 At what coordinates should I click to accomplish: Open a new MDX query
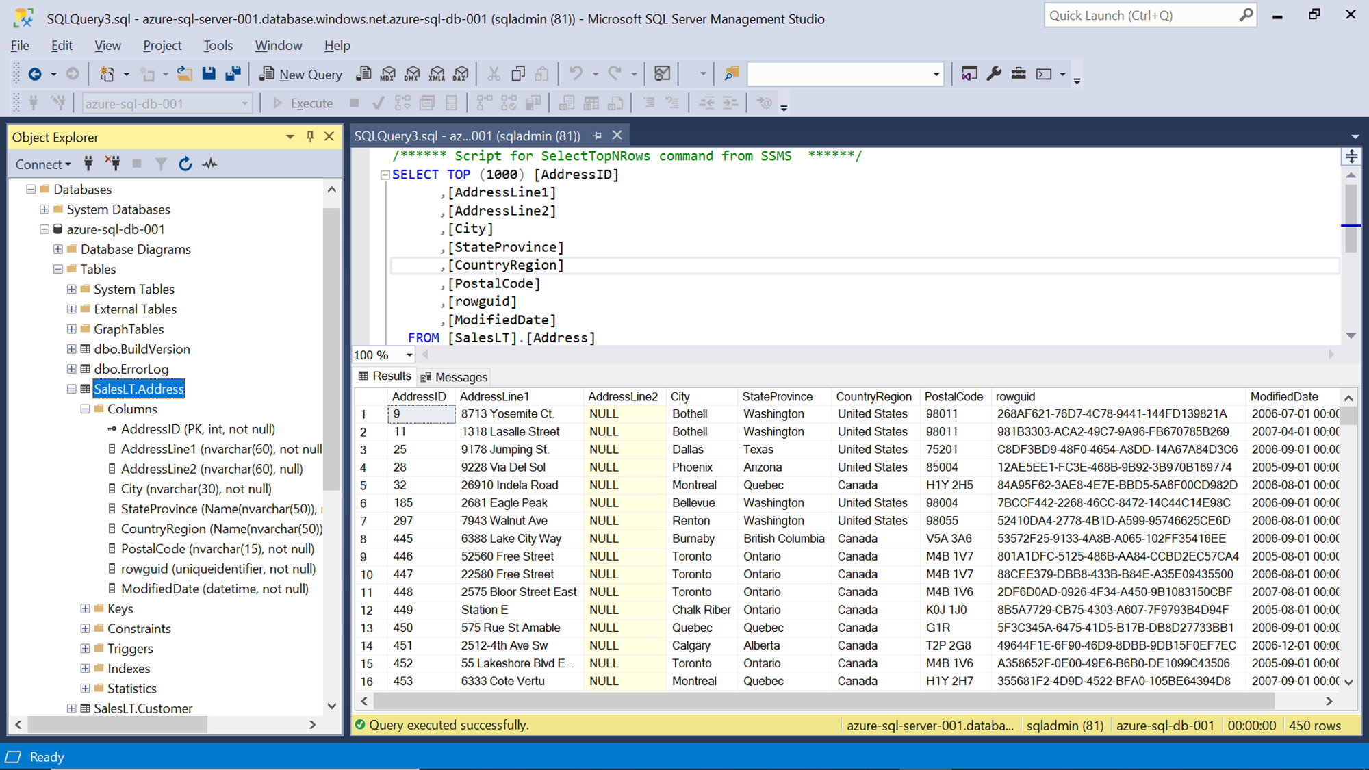[388, 73]
